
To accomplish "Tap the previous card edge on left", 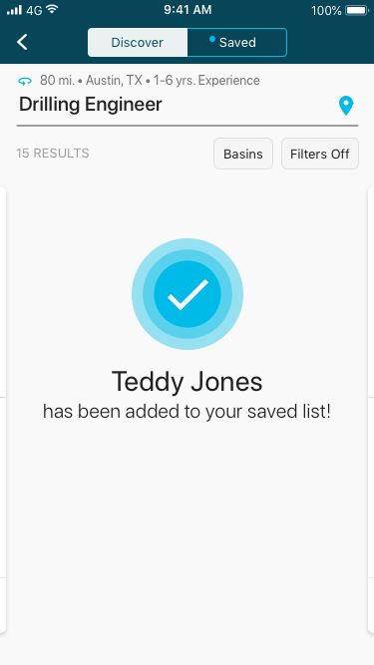I will pyautogui.click(x=3, y=409).
